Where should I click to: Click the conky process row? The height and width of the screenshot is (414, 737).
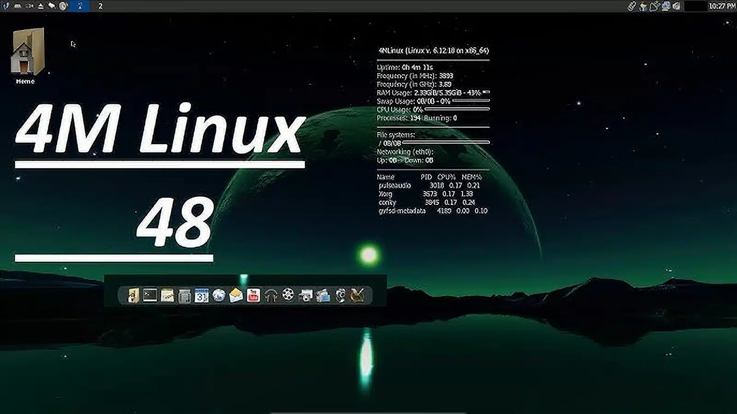click(x=427, y=202)
